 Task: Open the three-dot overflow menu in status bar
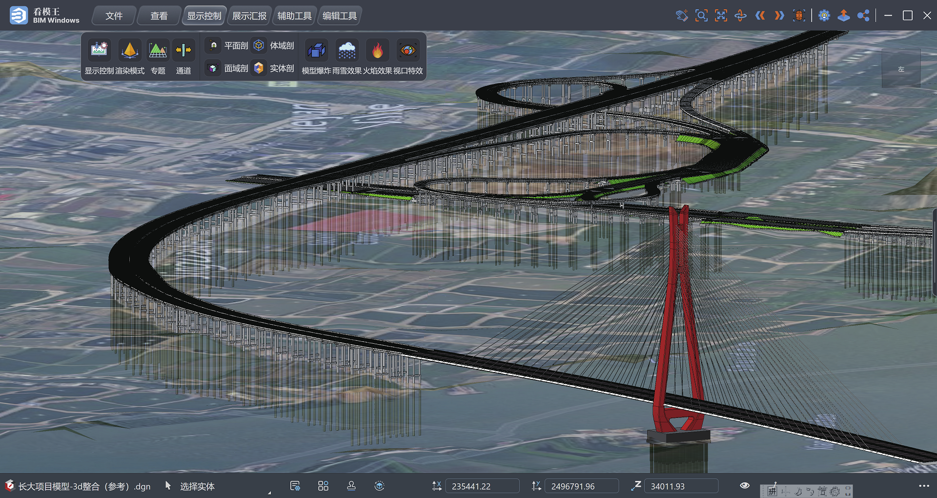pyautogui.click(x=924, y=486)
